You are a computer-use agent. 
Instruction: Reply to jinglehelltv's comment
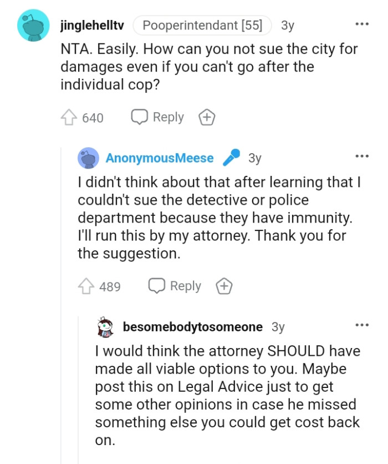point(158,117)
